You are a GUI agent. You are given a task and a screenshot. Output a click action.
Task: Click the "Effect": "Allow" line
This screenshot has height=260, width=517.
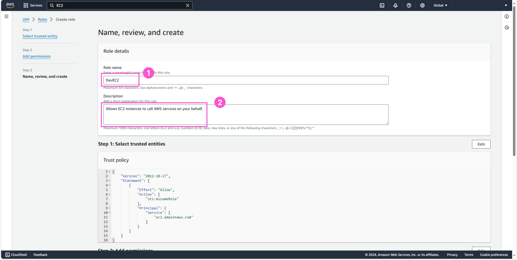[156, 190]
